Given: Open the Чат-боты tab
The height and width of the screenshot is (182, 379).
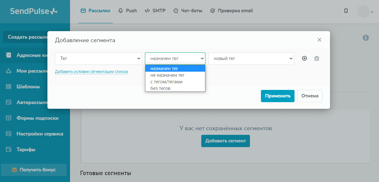Looking at the screenshot, I should (x=188, y=11).
